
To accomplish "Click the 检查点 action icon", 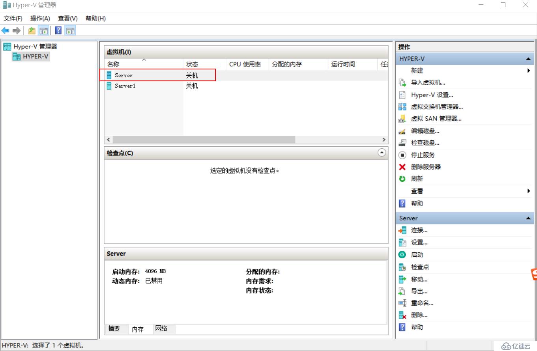I will pos(402,267).
